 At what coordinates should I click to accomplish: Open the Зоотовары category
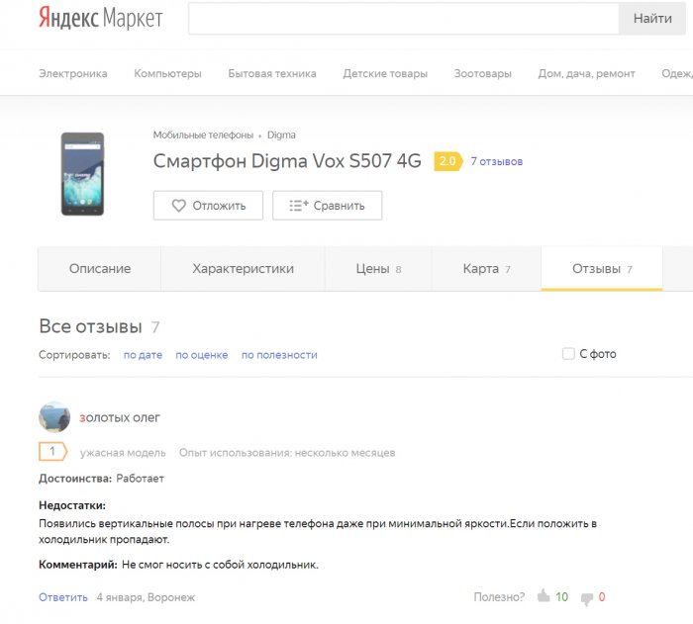(483, 73)
